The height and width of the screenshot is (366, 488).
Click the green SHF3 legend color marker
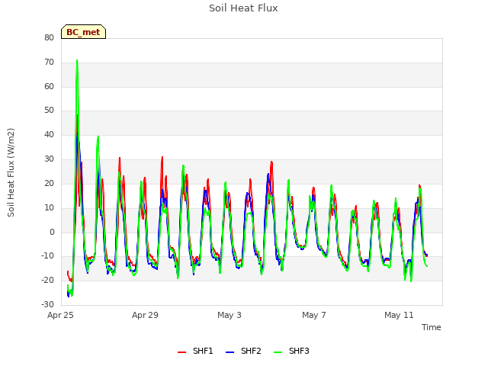278,352
